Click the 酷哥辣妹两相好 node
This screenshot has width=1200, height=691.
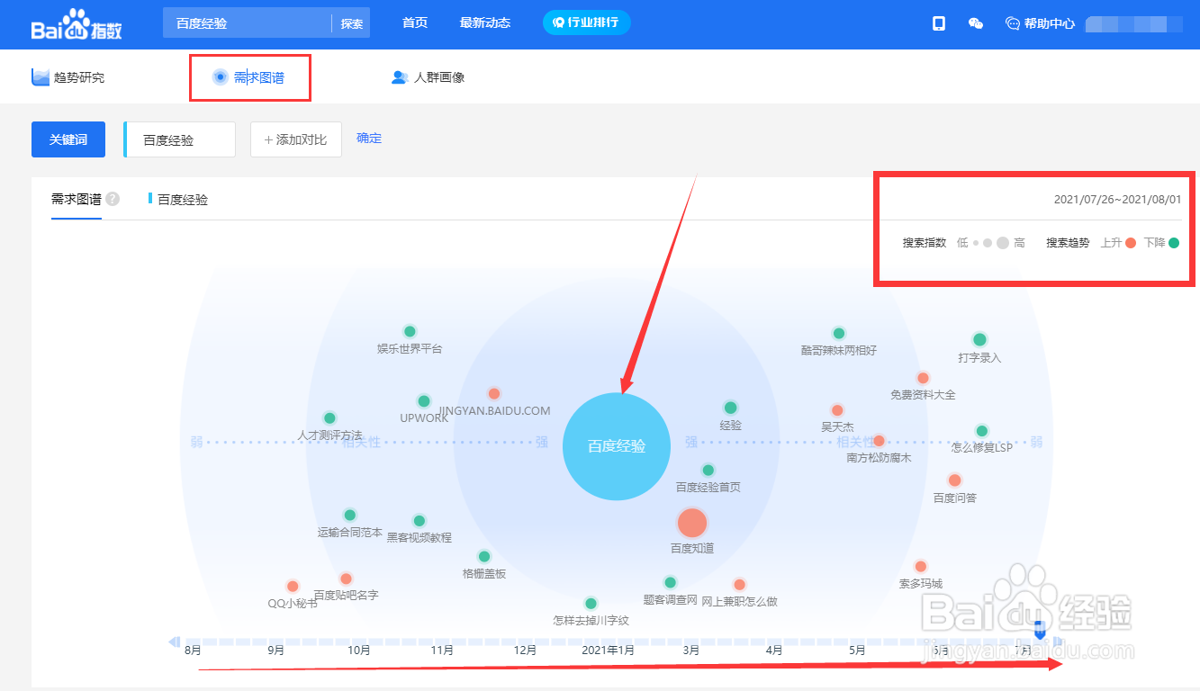click(839, 333)
